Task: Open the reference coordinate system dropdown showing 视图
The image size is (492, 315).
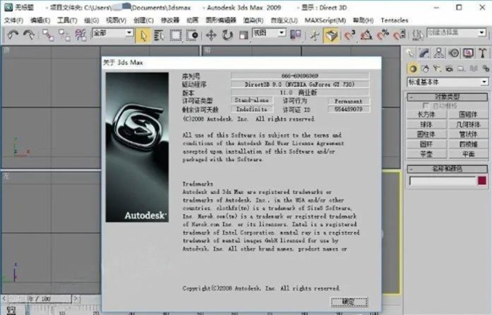Action: [x=269, y=34]
